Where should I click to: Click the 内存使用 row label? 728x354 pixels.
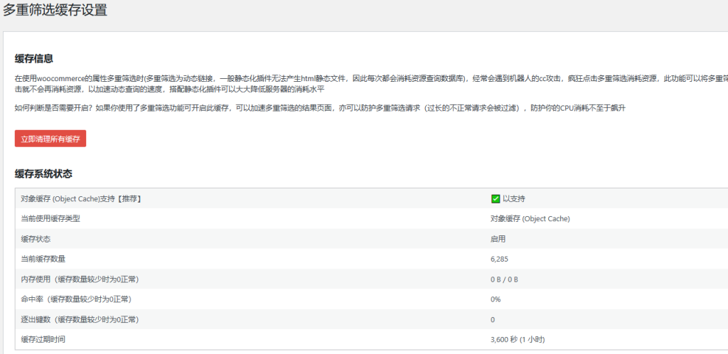(80, 279)
